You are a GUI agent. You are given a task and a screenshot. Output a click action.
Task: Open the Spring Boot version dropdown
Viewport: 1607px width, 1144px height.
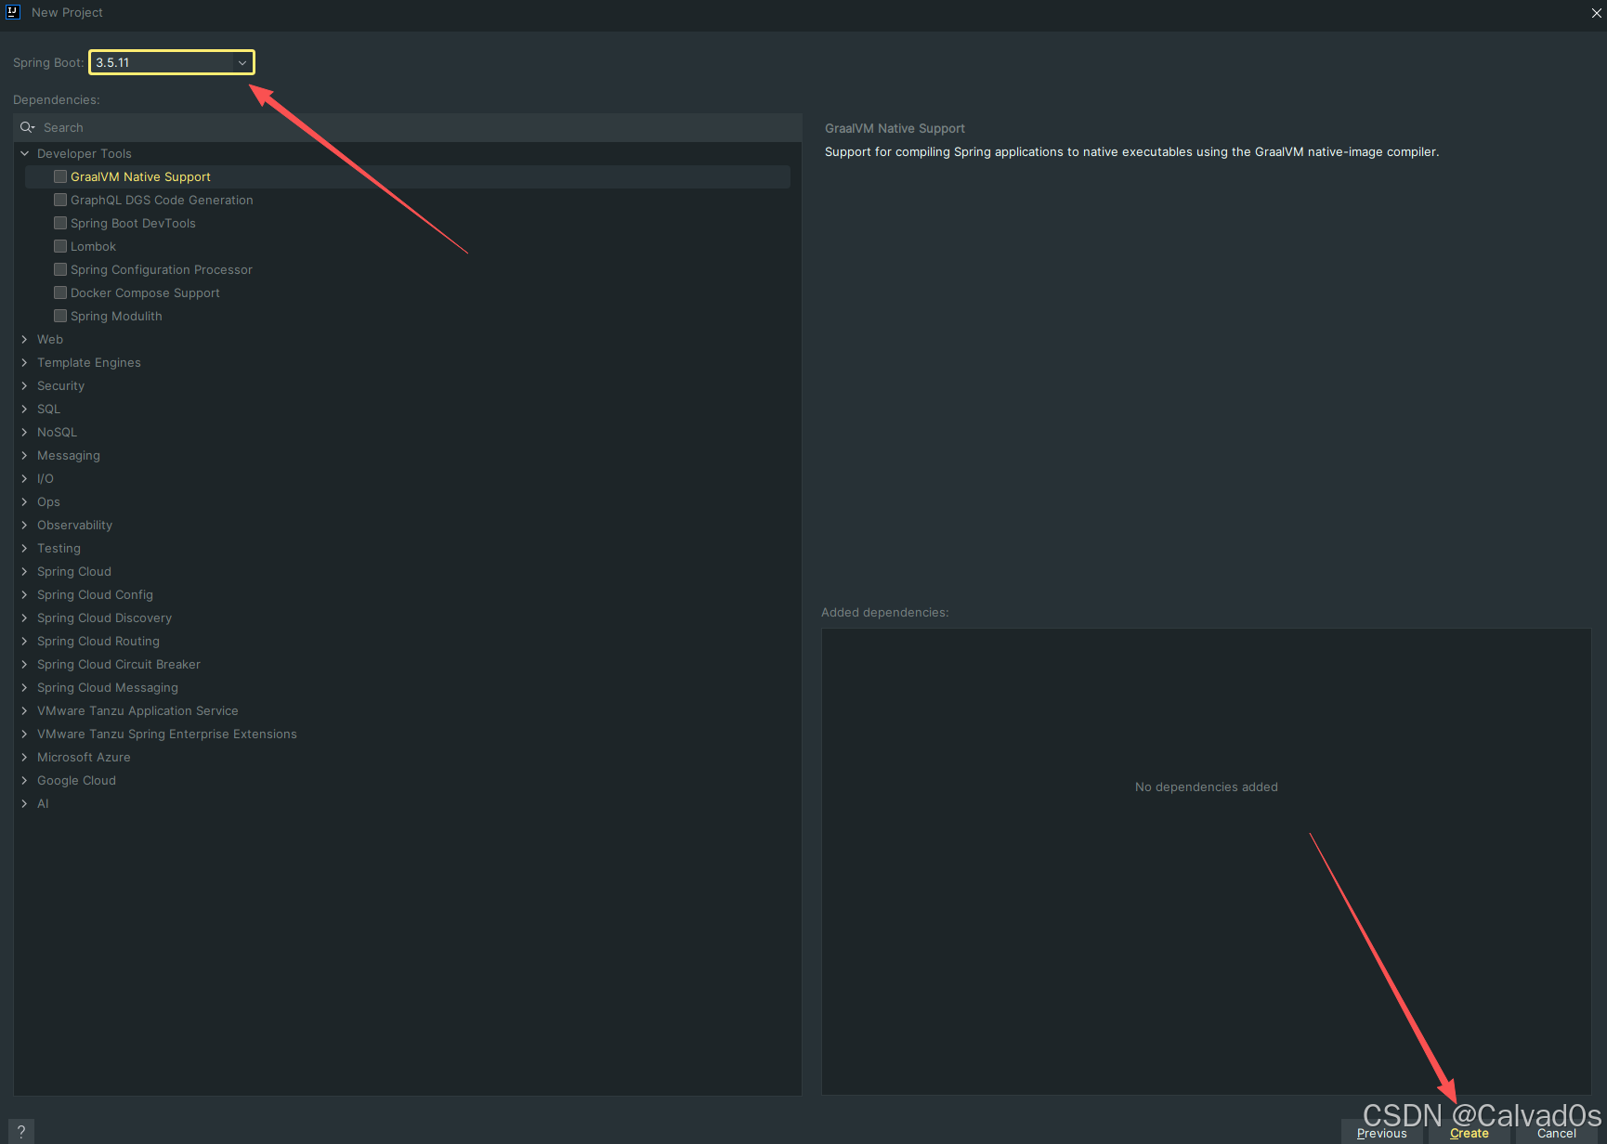point(172,62)
